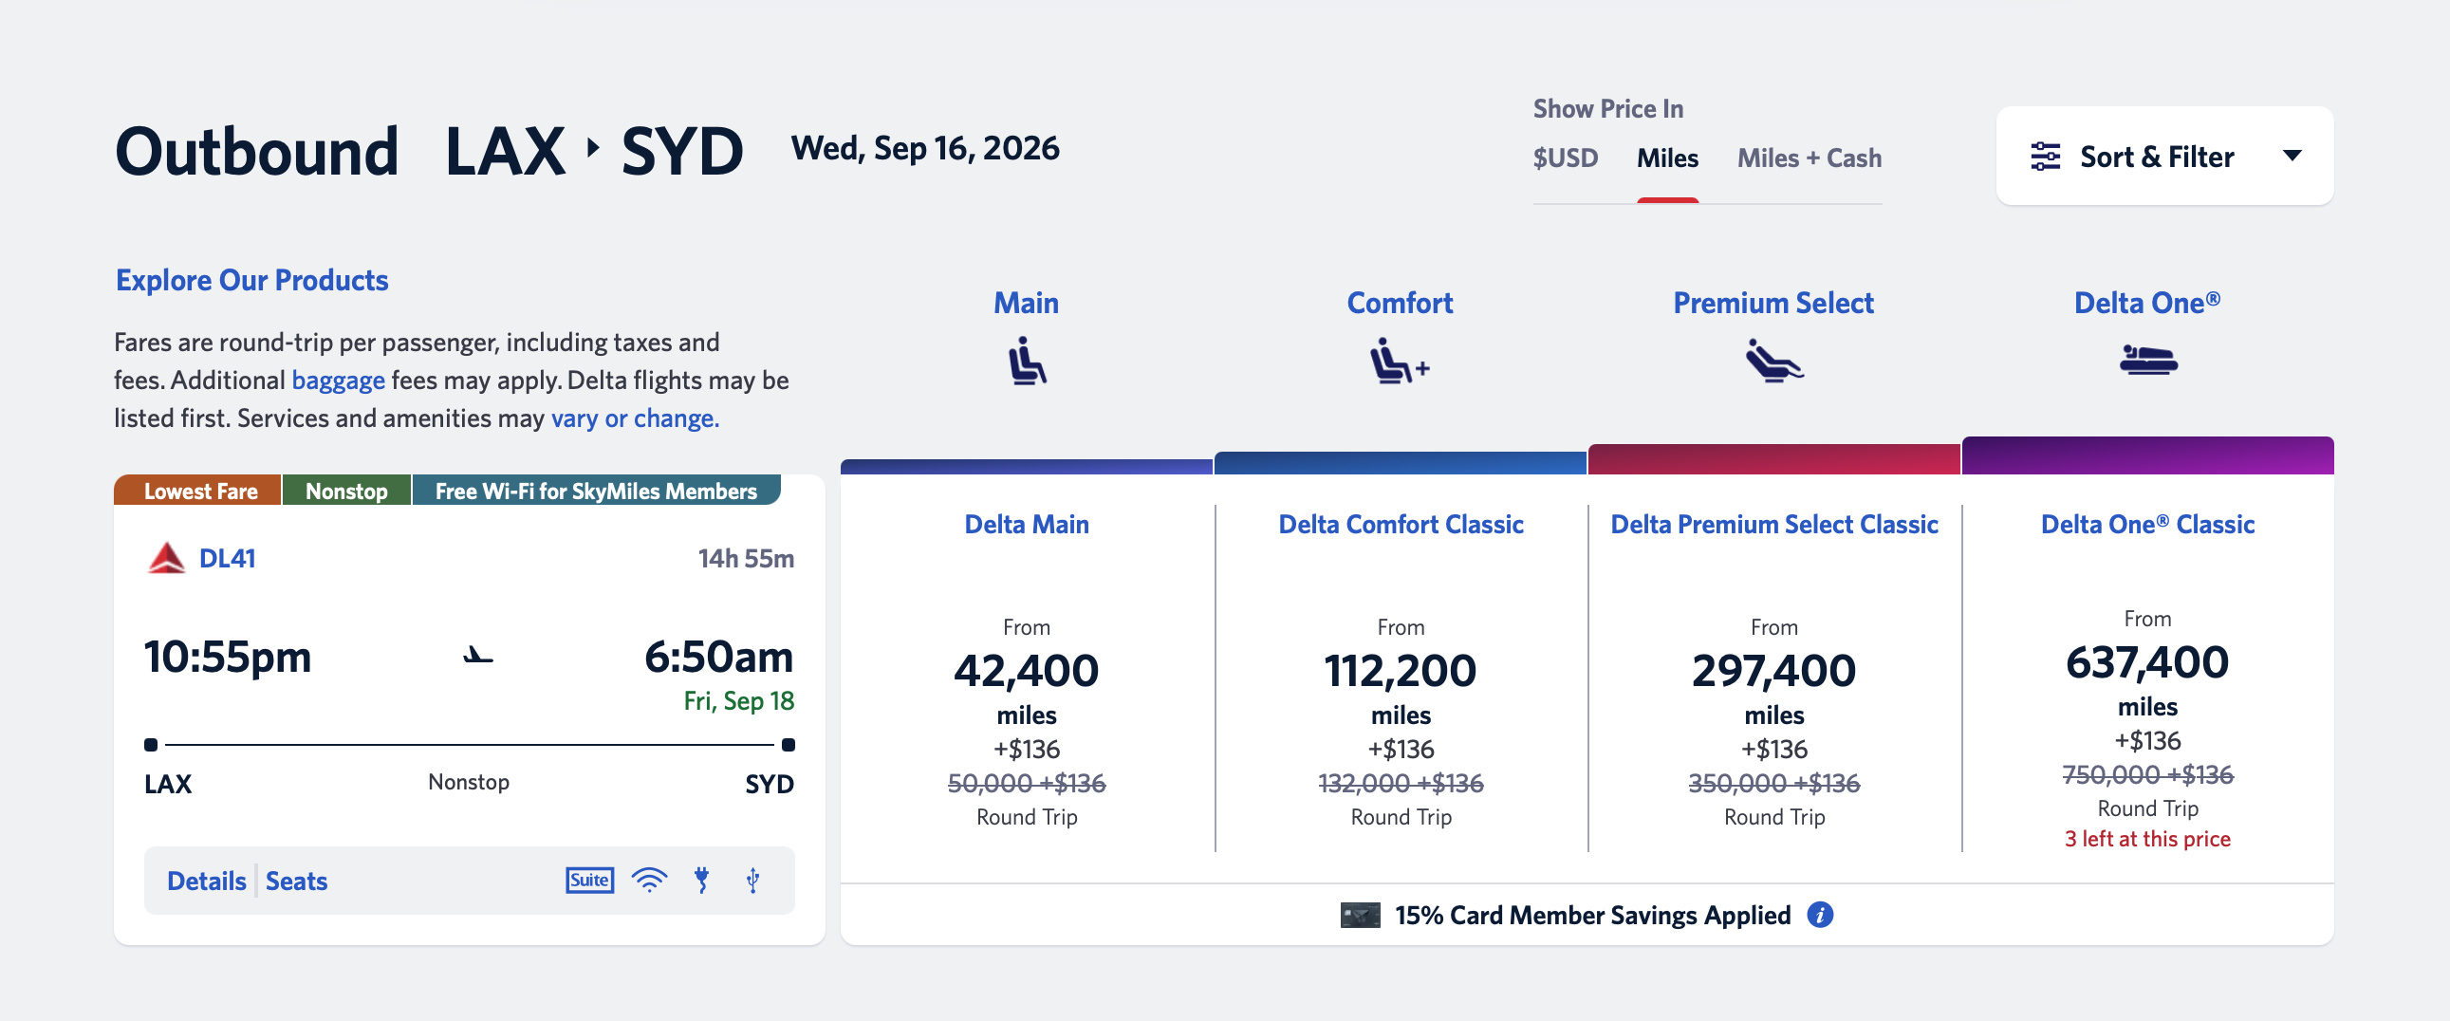Click the 10:55pm departure time
2450x1021 pixels.
228,657
